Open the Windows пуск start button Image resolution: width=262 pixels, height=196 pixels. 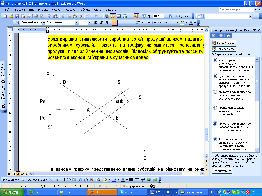point(12,192)
